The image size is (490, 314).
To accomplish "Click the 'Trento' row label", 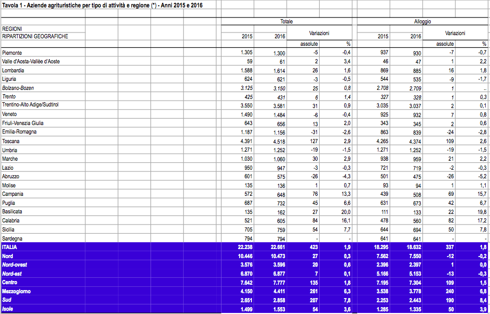I will coord(9,96).
